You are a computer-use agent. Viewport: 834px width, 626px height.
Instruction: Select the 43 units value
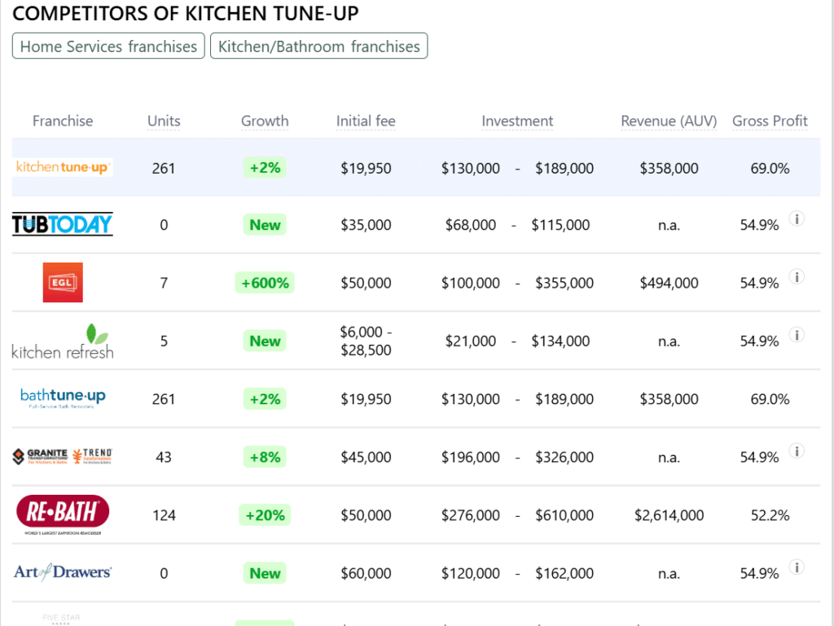164,457
